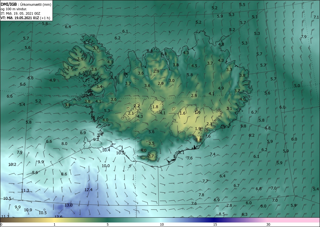Select the '30' tick on the color scale
Screen dimensions: 320x227
pyautogui.click(x=268, y=224)
